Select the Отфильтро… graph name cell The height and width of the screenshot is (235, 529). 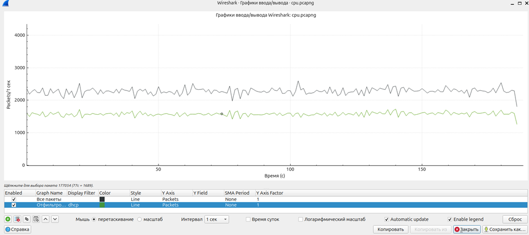(x=52, y=205)
